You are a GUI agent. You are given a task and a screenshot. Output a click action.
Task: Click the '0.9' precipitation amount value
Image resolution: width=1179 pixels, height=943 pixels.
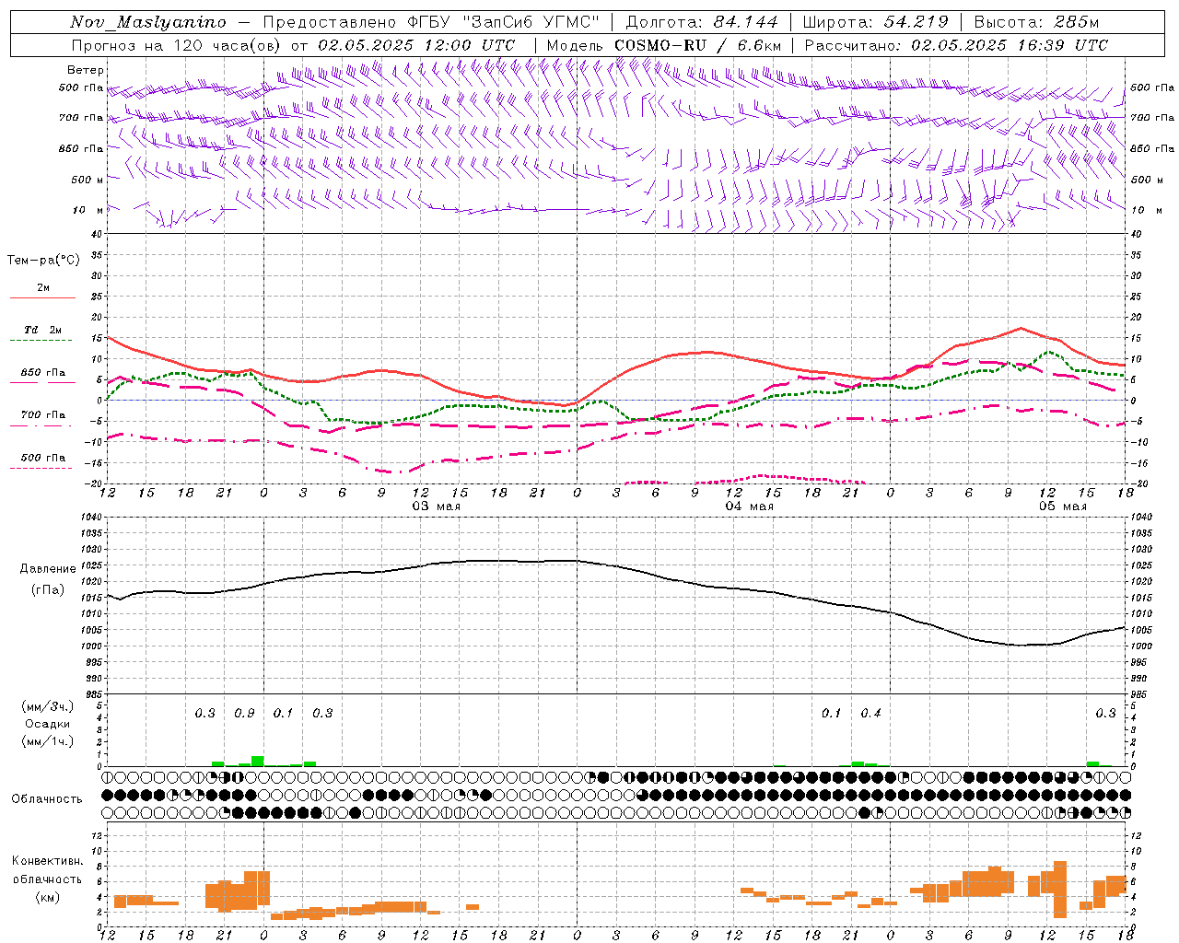[244, 713]
